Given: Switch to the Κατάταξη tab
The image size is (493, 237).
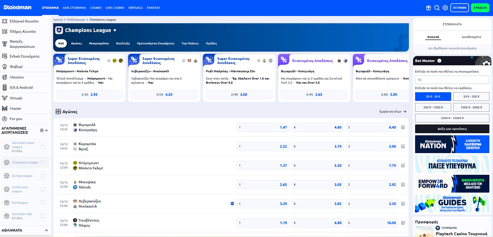Looking at the screenshot, I should (x=123, y=43).
